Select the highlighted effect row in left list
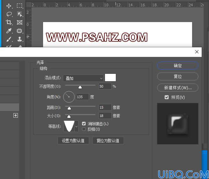 (10, 107)
